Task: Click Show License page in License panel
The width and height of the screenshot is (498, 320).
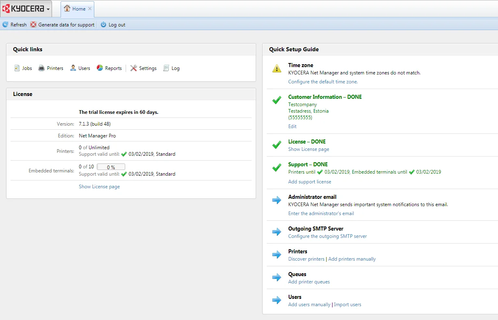Action: pos(99,187)
